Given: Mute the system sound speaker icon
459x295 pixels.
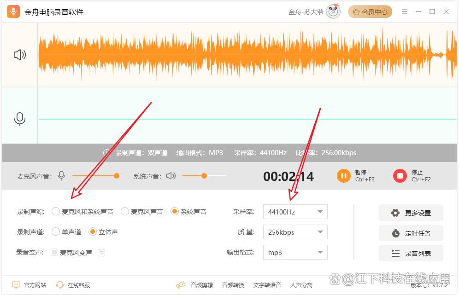Looking at the screenshot, I should tap(171, 176).
